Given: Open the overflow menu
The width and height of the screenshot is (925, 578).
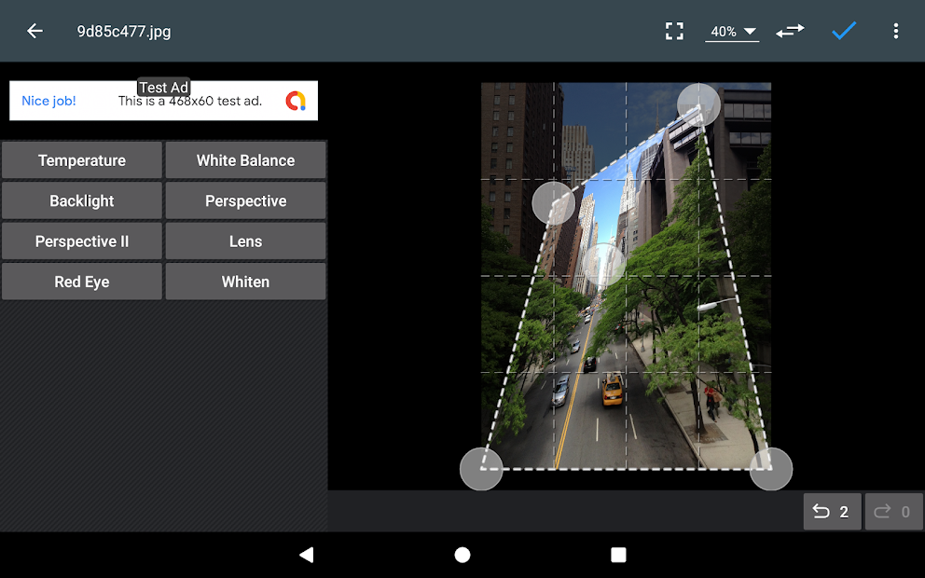Looking at the screenshot, I should (x=895, y=31).
